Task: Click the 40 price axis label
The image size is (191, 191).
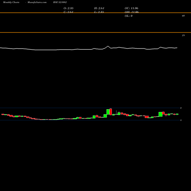Action: [x=183, y=16]
